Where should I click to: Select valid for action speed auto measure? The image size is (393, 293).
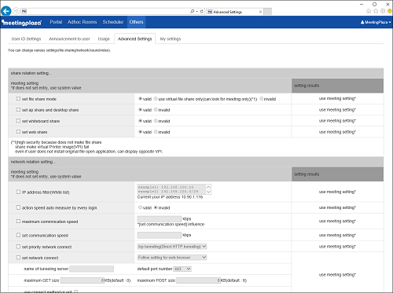coord(140,207)
